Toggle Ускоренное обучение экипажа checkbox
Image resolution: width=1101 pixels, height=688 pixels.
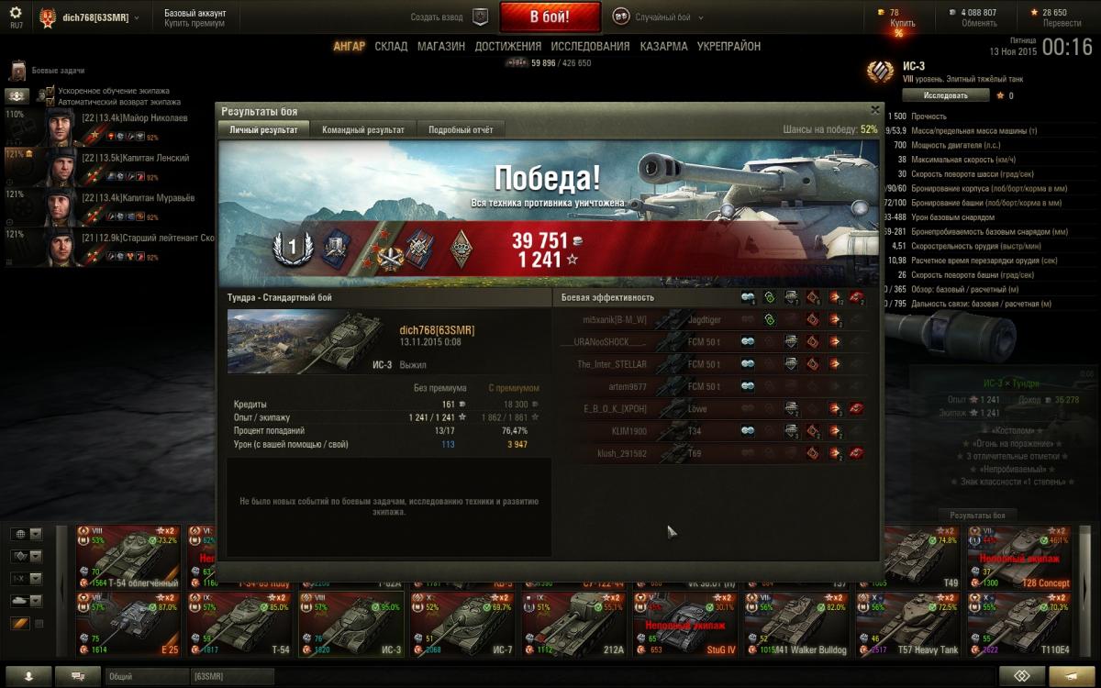(x=50, y=91)
